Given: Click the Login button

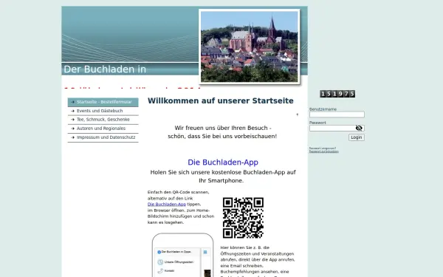Looking at the screenshot, I should [357, 137].
